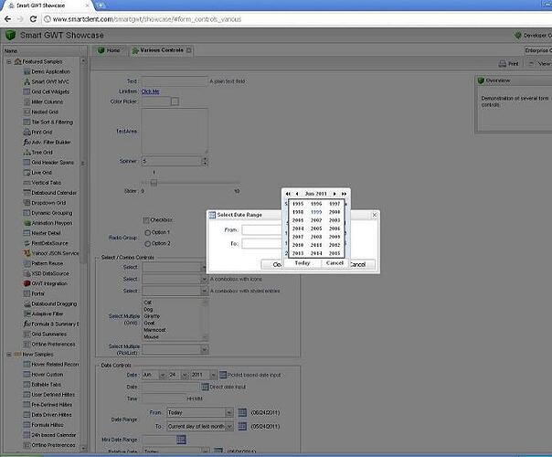Reload the page with browser refresh icon
The image size is (552, 457).
[33, 19]
